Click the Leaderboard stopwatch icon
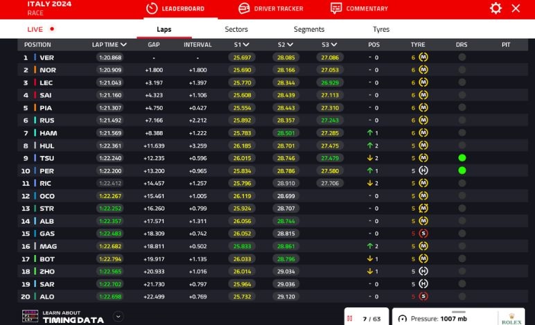535x325 pixels. [x=152, y=8]
